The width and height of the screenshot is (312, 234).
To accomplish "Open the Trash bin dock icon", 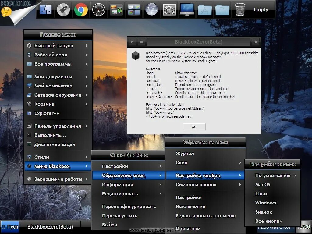I will pos(240,9).
